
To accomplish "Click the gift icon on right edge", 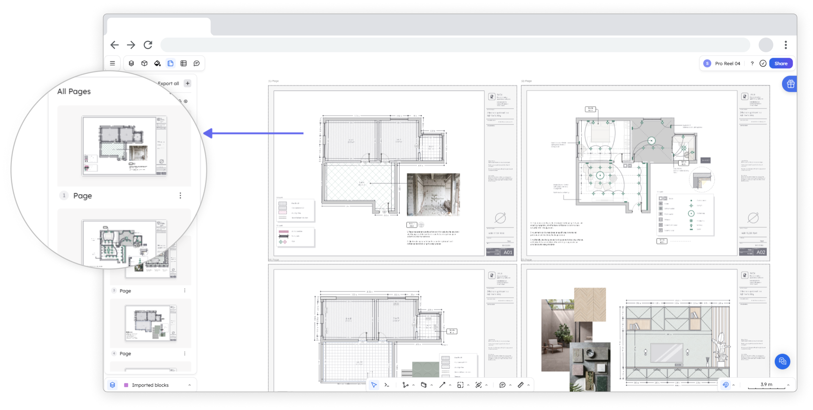I will (790, 84).
